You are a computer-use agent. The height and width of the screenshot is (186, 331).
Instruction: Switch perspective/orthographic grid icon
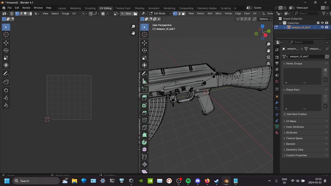click(268, 64)
